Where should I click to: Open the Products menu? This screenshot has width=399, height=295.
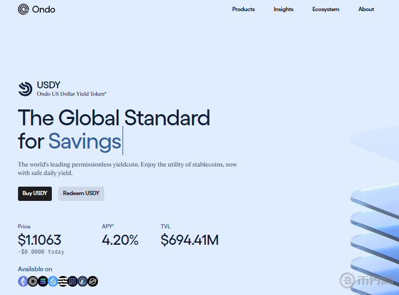(x=243, y=9)
